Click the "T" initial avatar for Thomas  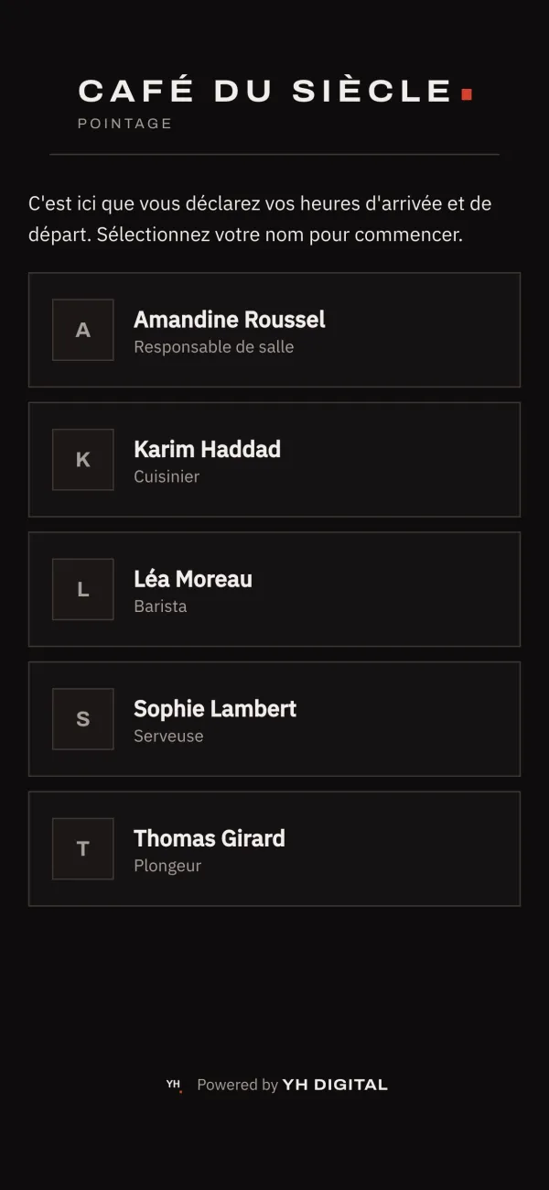pyautogui.click(x=82, y=848)
